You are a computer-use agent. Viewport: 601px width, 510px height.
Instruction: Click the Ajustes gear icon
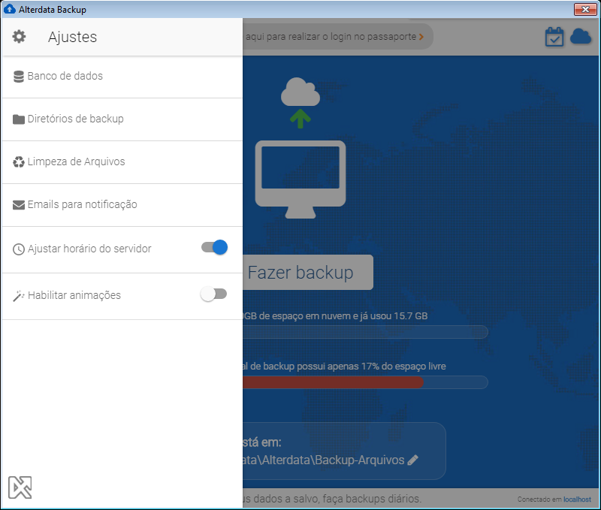pos(19,37)
